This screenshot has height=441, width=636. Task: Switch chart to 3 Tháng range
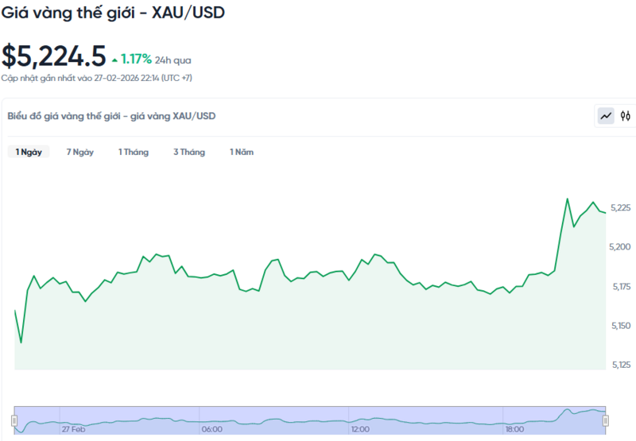(x=189, y=152)
